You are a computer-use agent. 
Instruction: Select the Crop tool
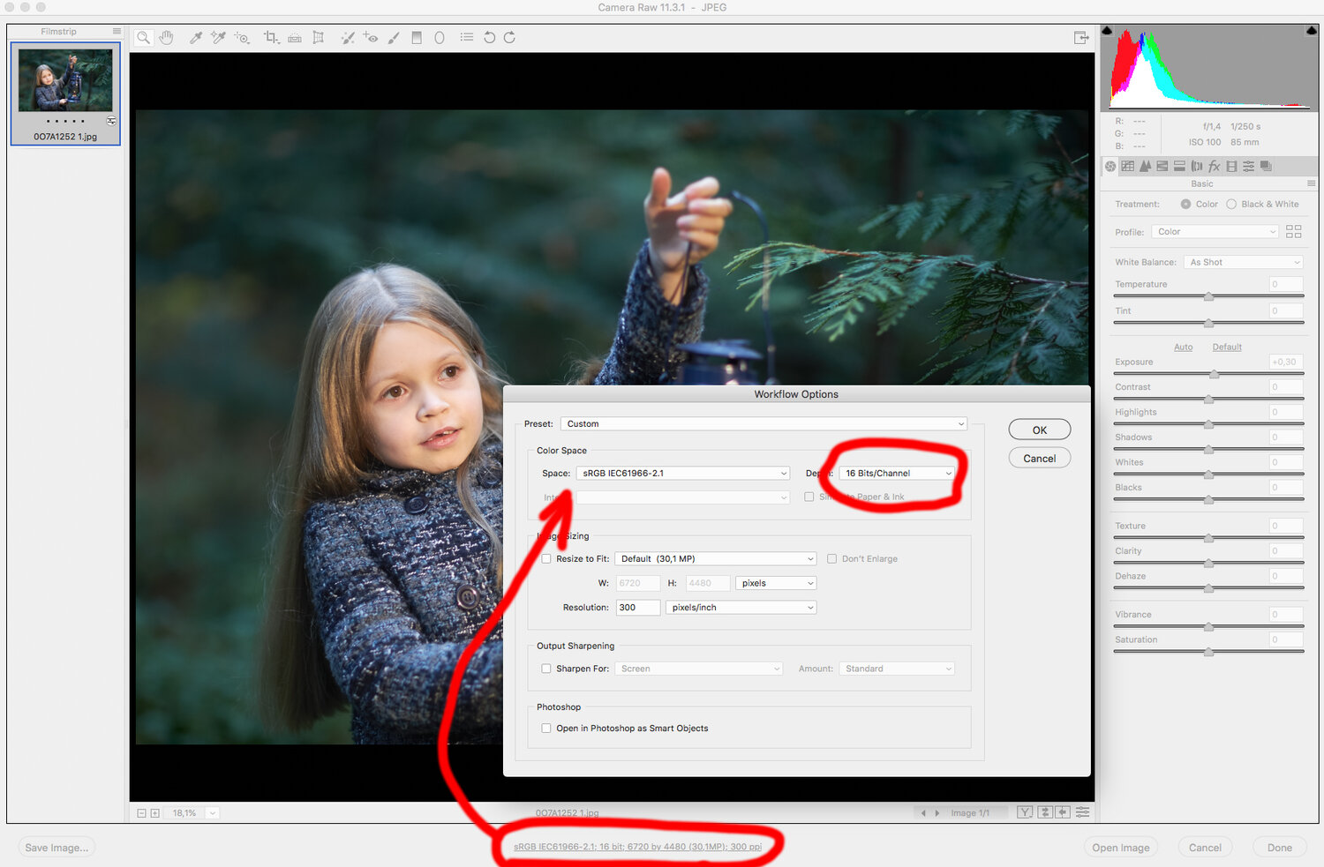point(271,38)
